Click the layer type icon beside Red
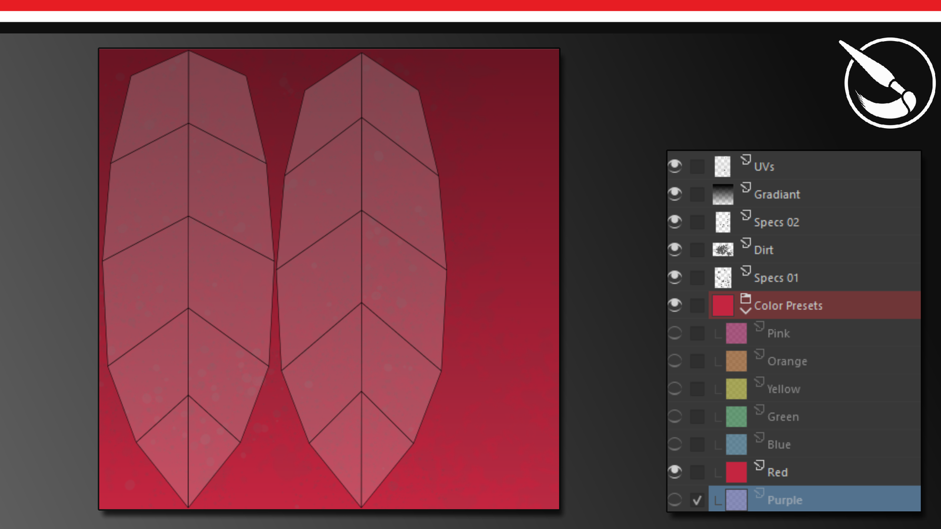The height and width of the screenshot is (529, 941). coord(759,465)
